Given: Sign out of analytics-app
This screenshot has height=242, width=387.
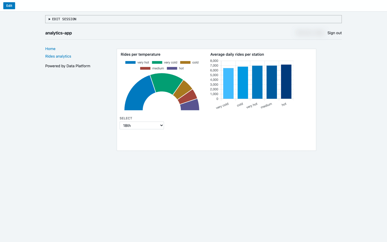Looking at the screenshot, I should 334,33.
